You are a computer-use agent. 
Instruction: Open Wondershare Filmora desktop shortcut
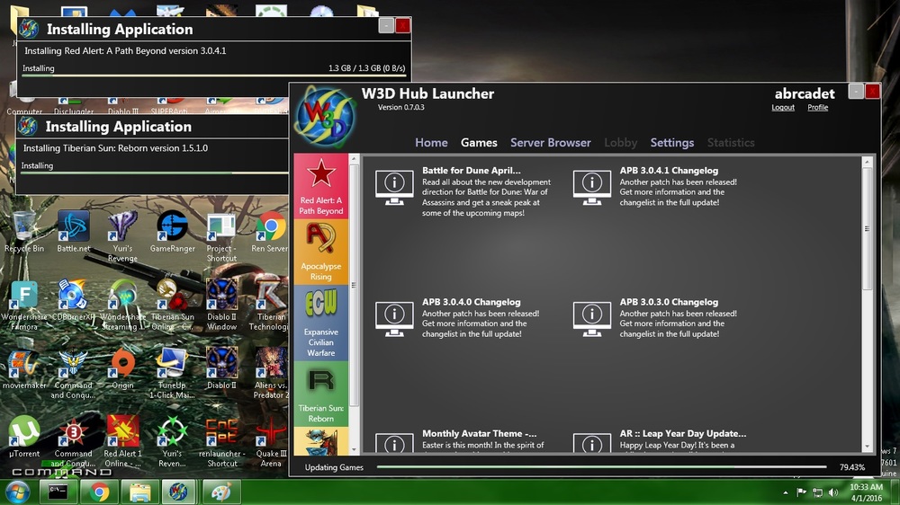23,305
